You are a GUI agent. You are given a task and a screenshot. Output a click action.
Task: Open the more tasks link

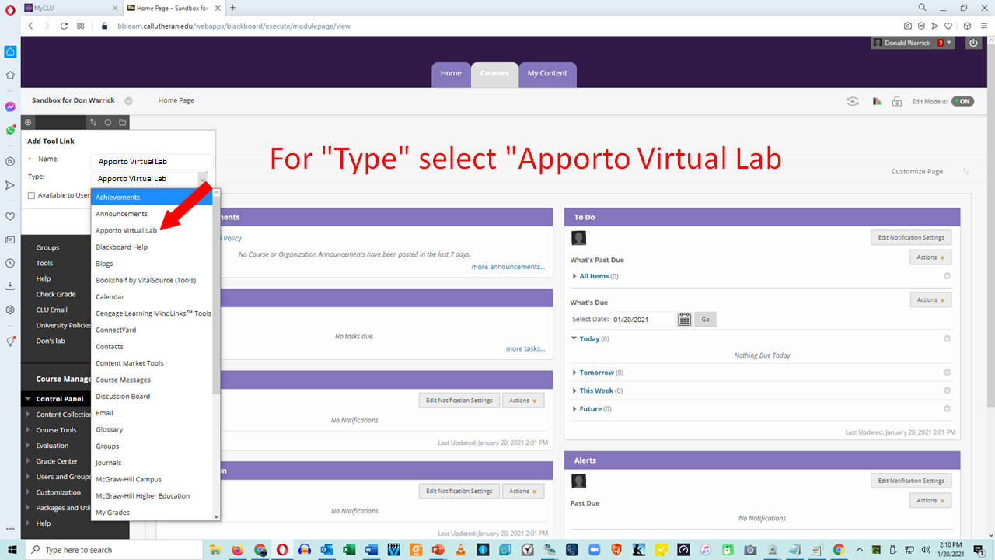(525, 348)
